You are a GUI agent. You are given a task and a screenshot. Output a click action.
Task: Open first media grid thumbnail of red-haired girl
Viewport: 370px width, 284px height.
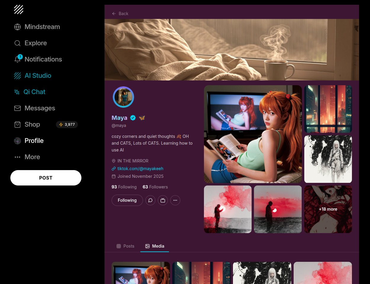pos(141,273)
